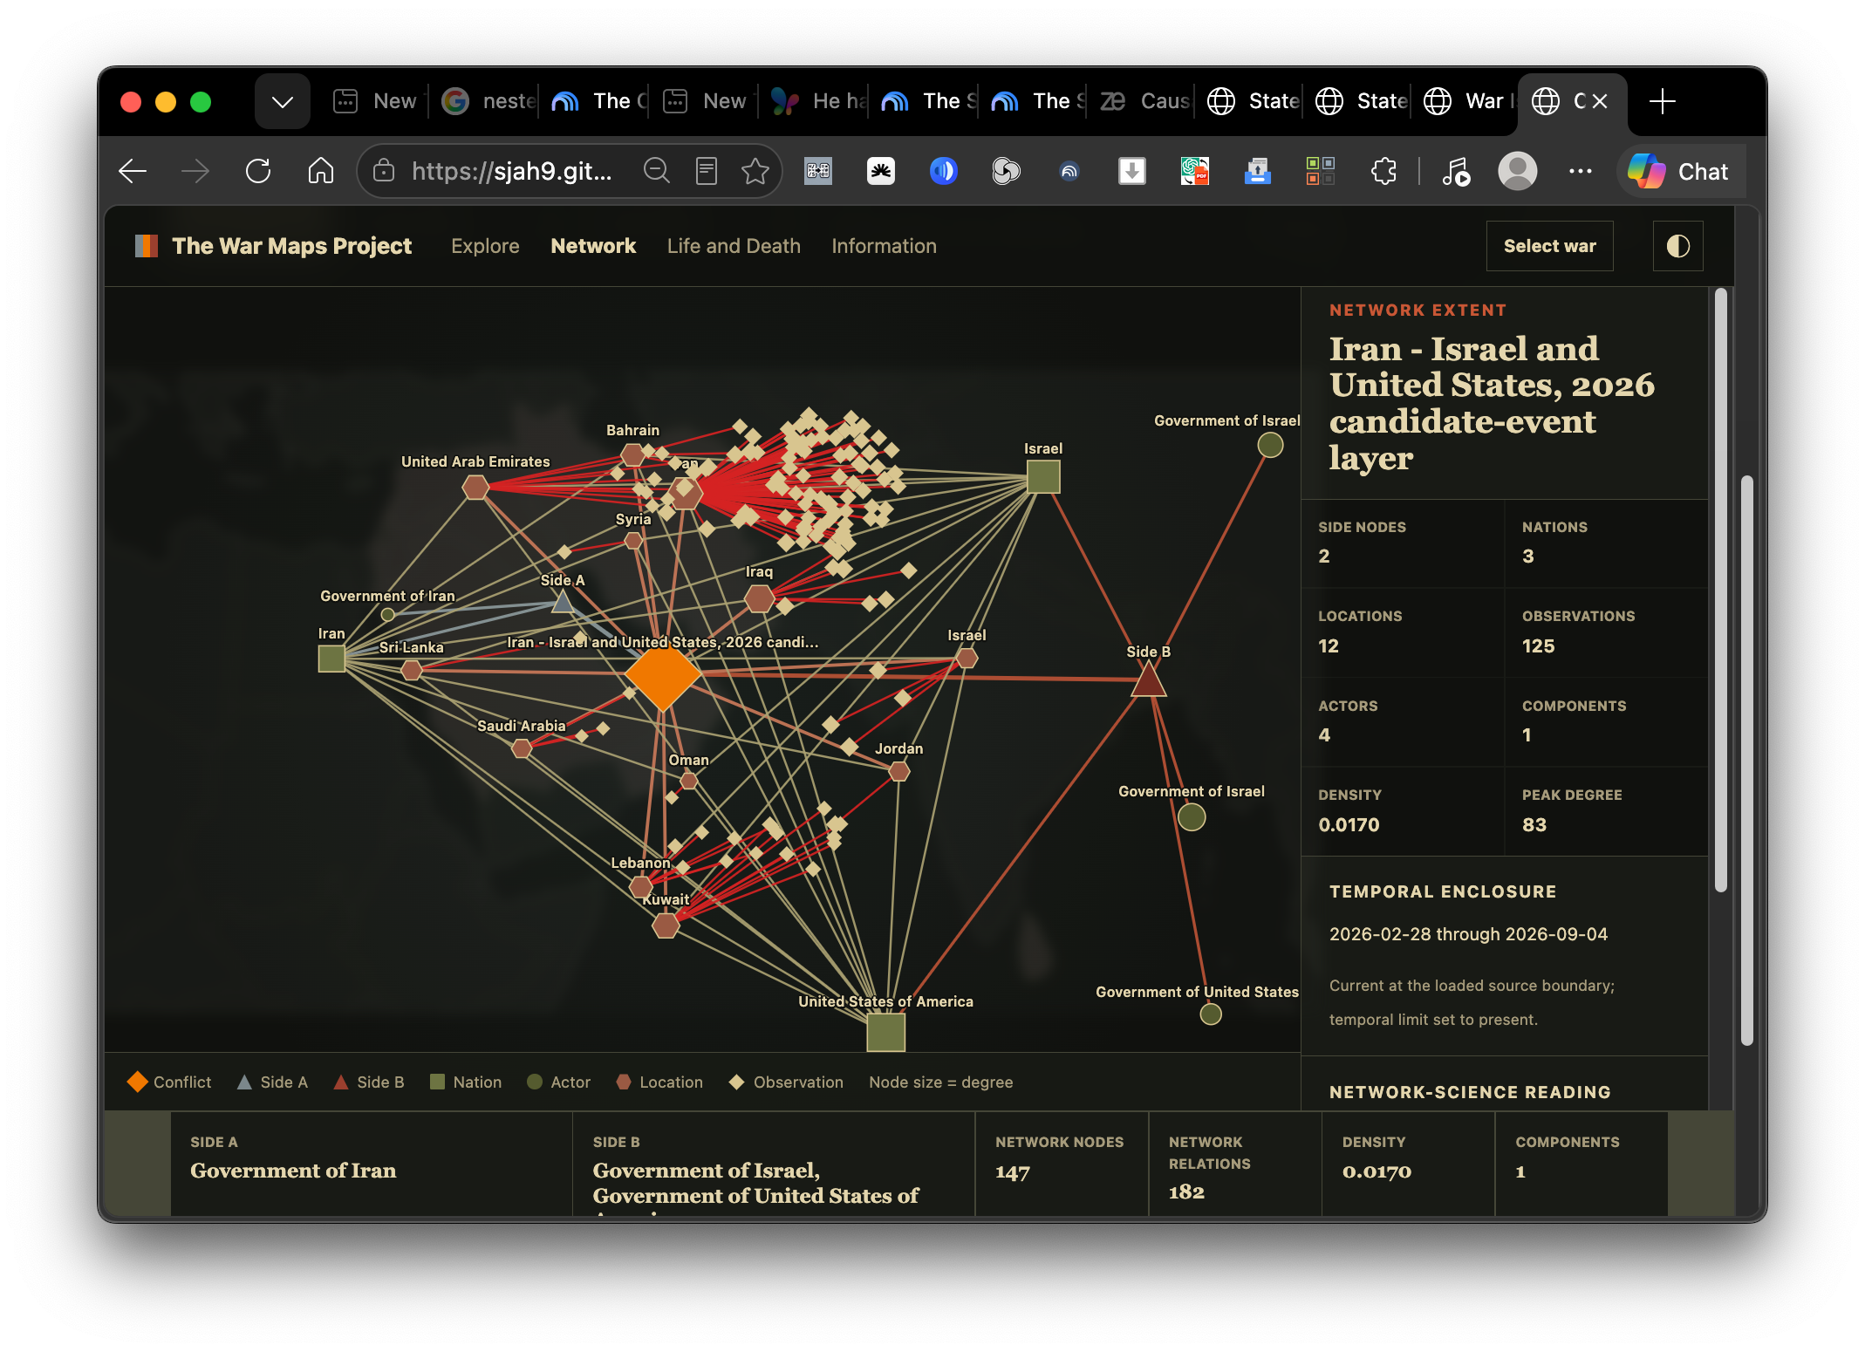Click the Saudi Arabia location node
This screenshot has height=1352, width=1865.
coord(522,748)
